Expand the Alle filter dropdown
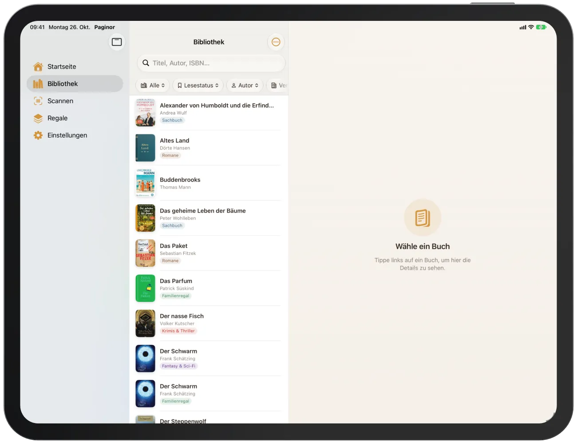Screen dimensions: 577x443 coord(153,85)
